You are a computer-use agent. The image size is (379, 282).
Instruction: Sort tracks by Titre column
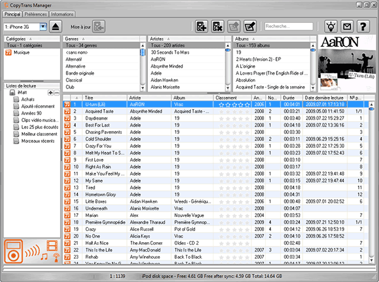point(105,98)
